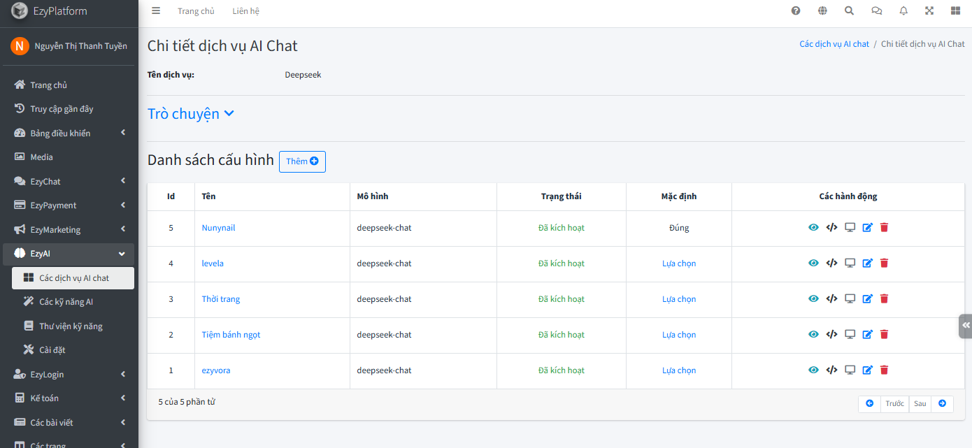This screenshot has width=972, height=448.
Task: Open the Tiệm bánh ngọt name link
Action: click(231, 335)
